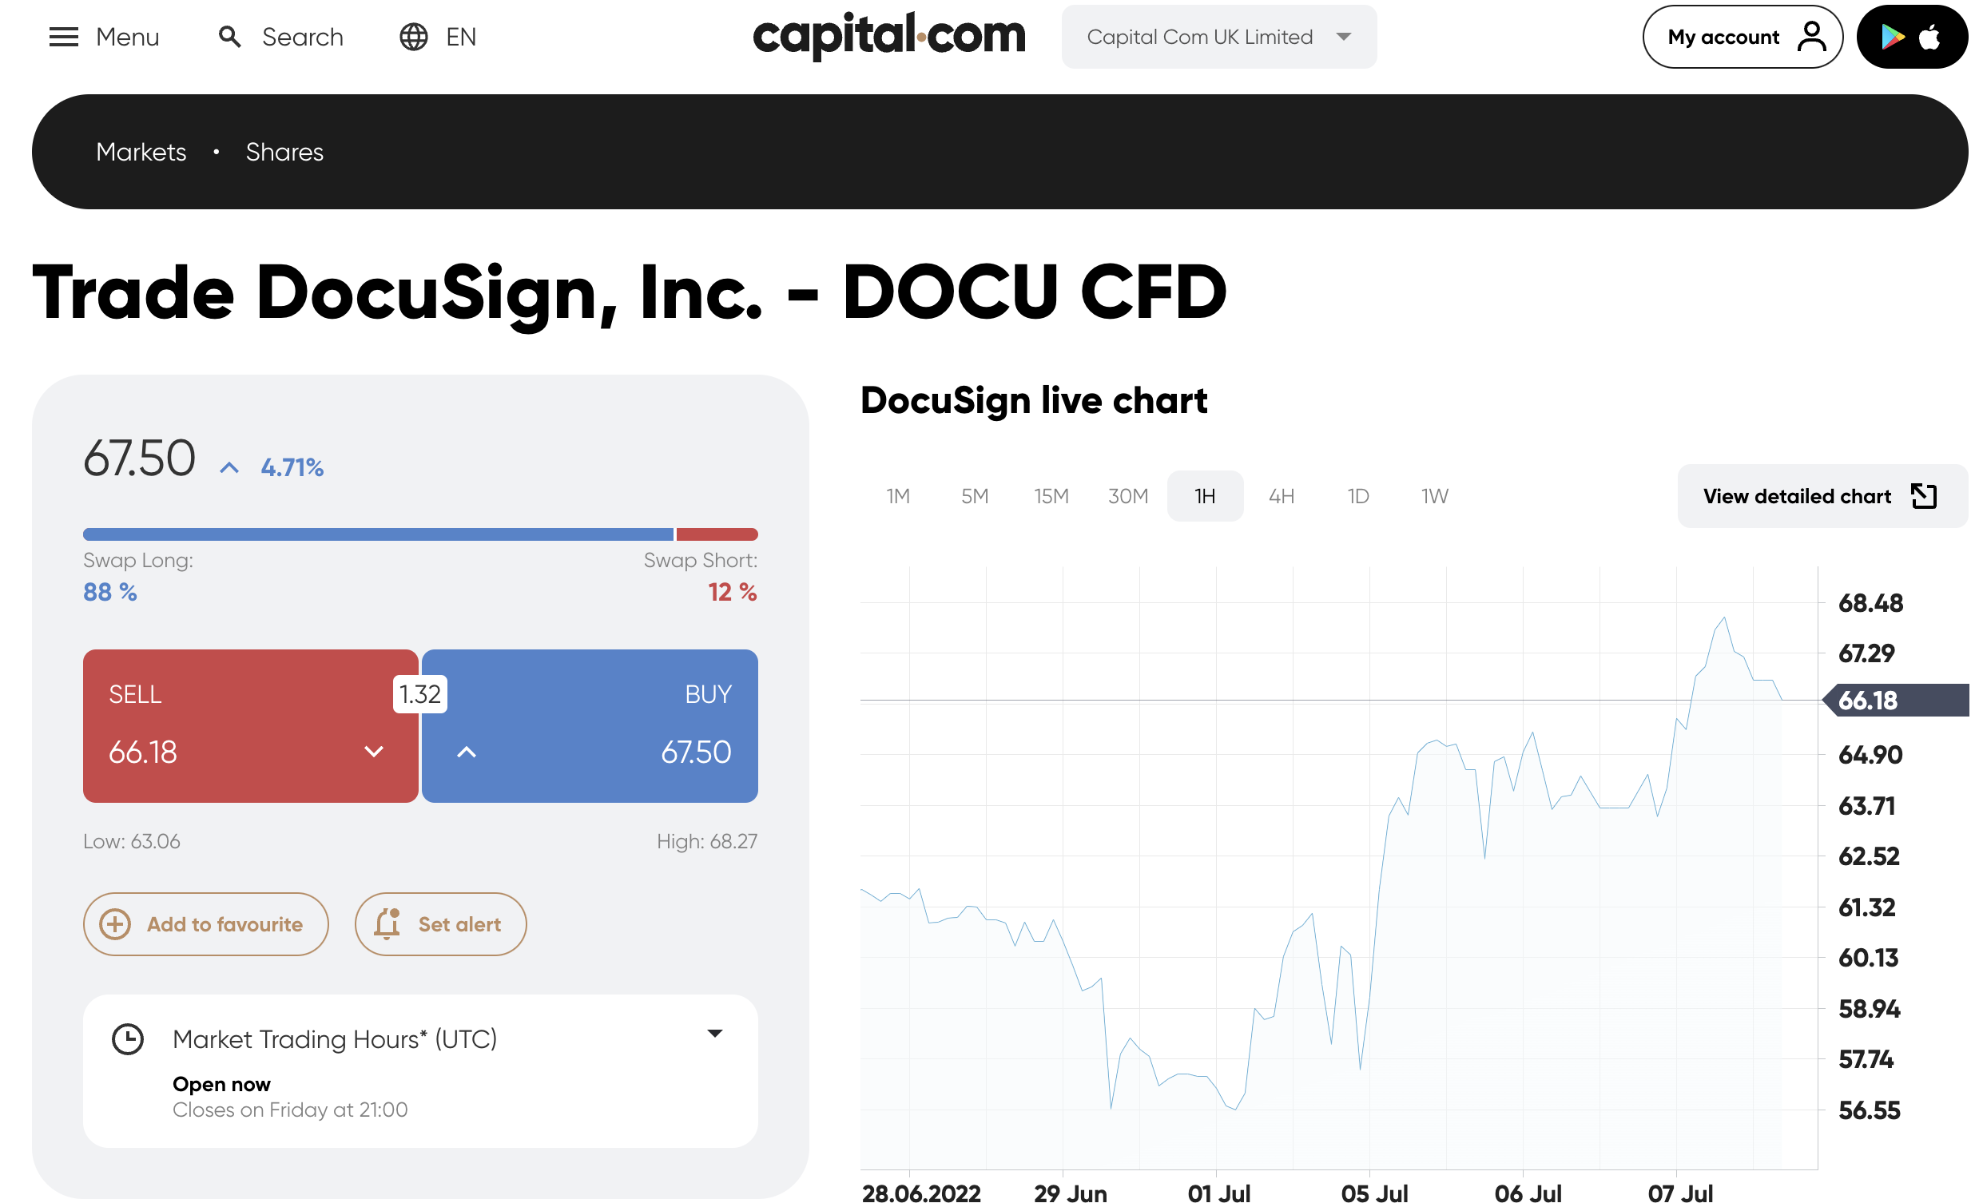This screenshot has height=1203, width=1983.
Task: Click the expand icon on View detailed chart
Action: [x=1923, y=496]
